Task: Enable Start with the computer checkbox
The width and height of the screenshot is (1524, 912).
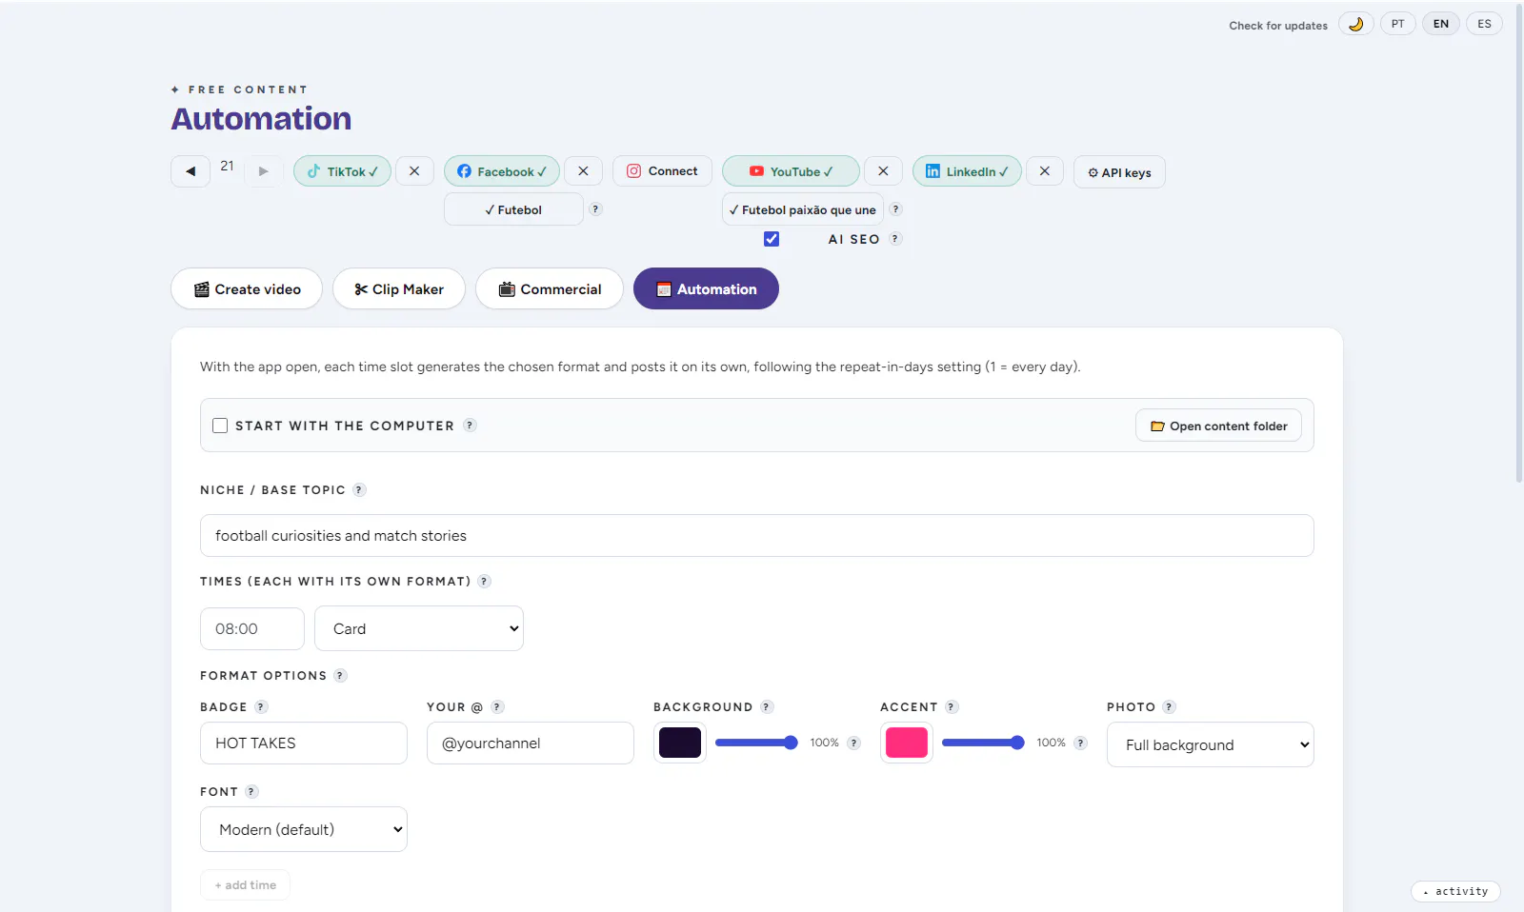Action: pos(220,426)
